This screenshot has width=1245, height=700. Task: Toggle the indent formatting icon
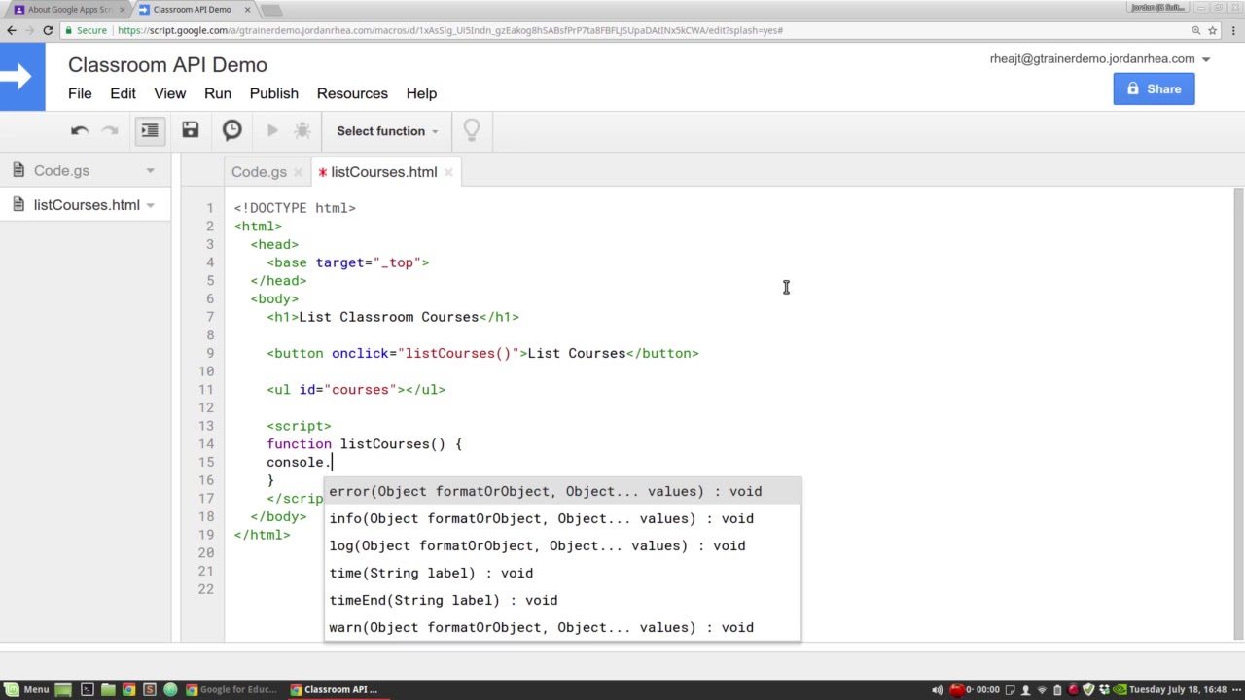coord(150,130)
